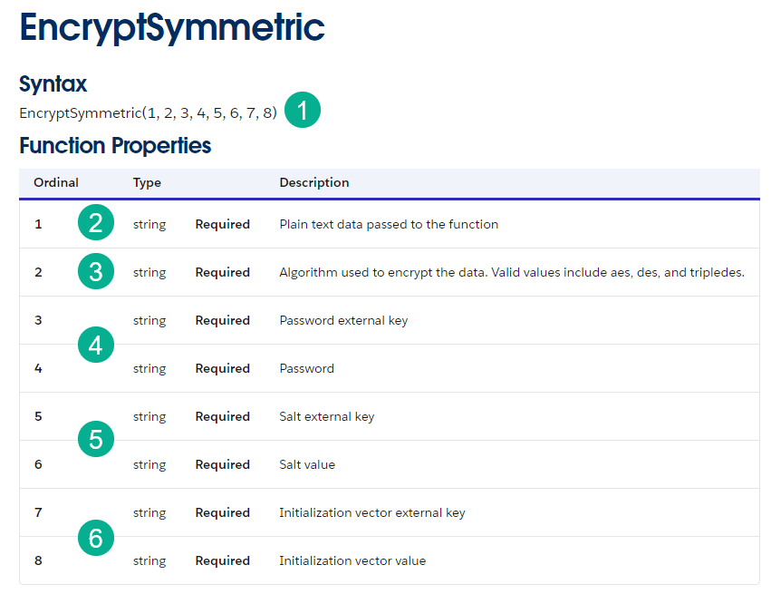Click the green circle badge numbered 2
This screenshot has height=594, width=771.
point(96,223)
